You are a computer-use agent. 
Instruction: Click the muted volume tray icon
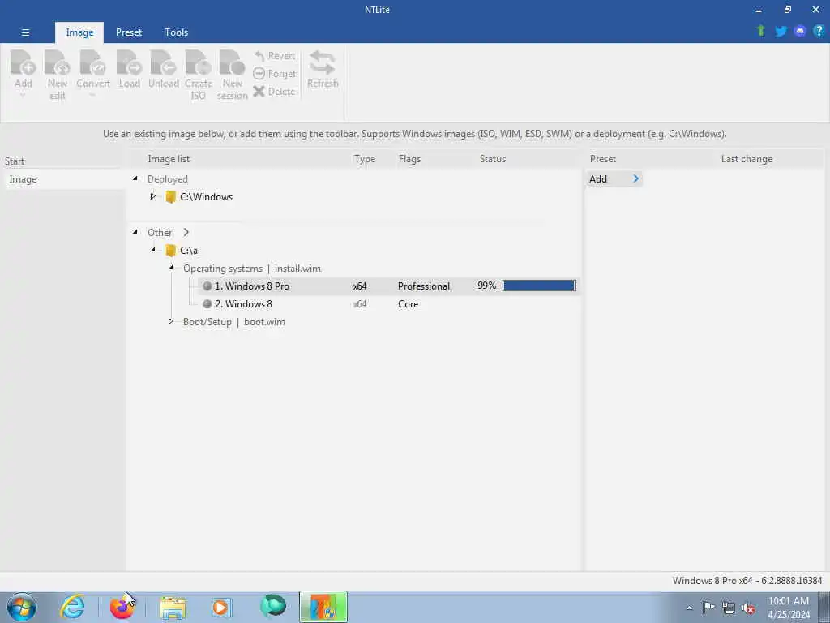coord(748,608)
